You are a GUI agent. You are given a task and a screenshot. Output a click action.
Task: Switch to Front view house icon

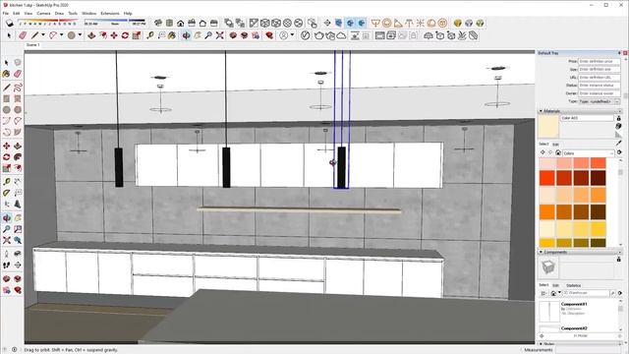[x=181, y=23]
